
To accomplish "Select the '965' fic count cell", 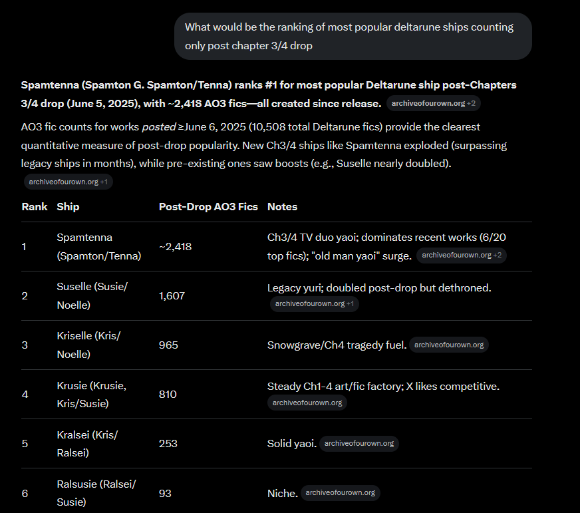I will point(168,345).
